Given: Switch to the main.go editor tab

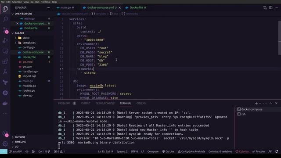Looking at the screenshot, I should [x=65, y=7].
